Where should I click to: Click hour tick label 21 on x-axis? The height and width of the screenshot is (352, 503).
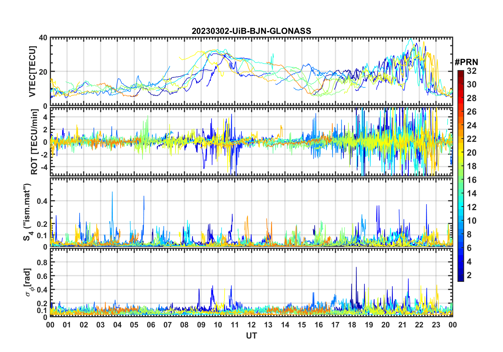[402, 325]
